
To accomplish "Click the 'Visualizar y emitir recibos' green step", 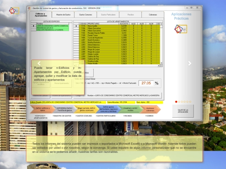I will point(131,109).
